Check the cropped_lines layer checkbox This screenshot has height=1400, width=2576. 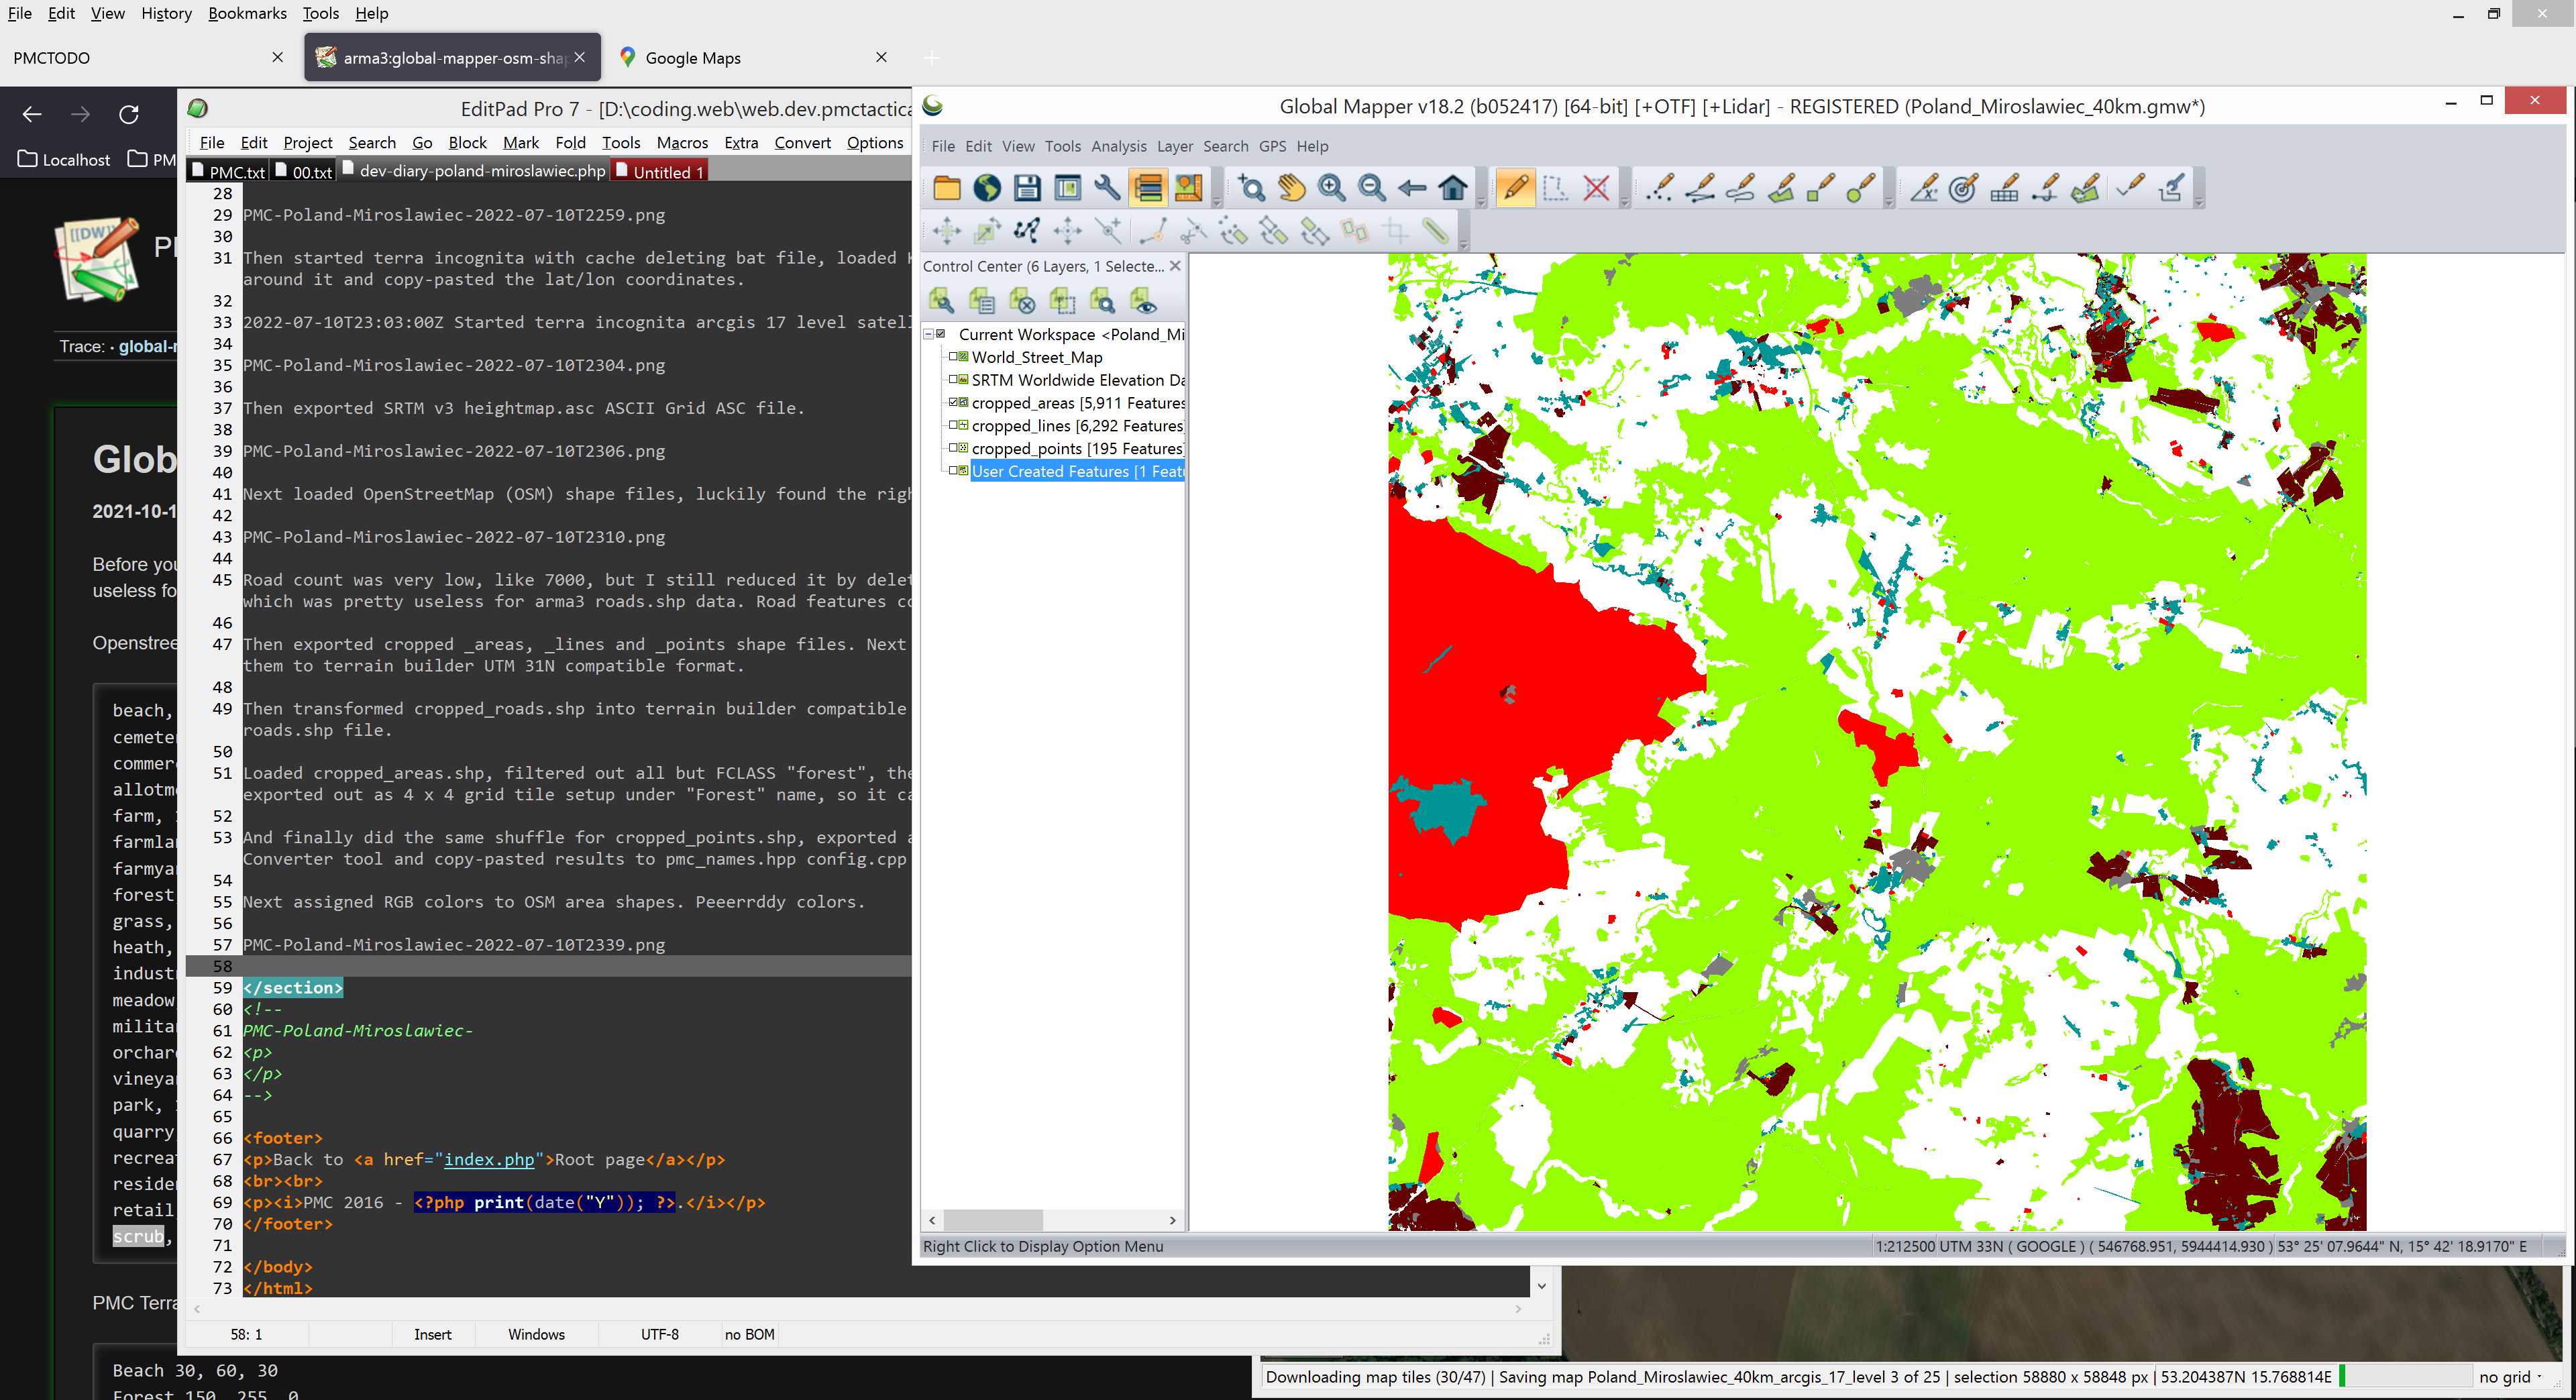pyautogui.click(x=953, y=425)
